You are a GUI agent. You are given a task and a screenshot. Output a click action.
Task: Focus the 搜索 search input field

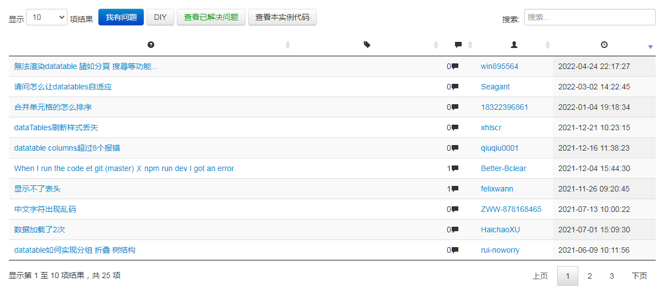(x=590, y=18)
